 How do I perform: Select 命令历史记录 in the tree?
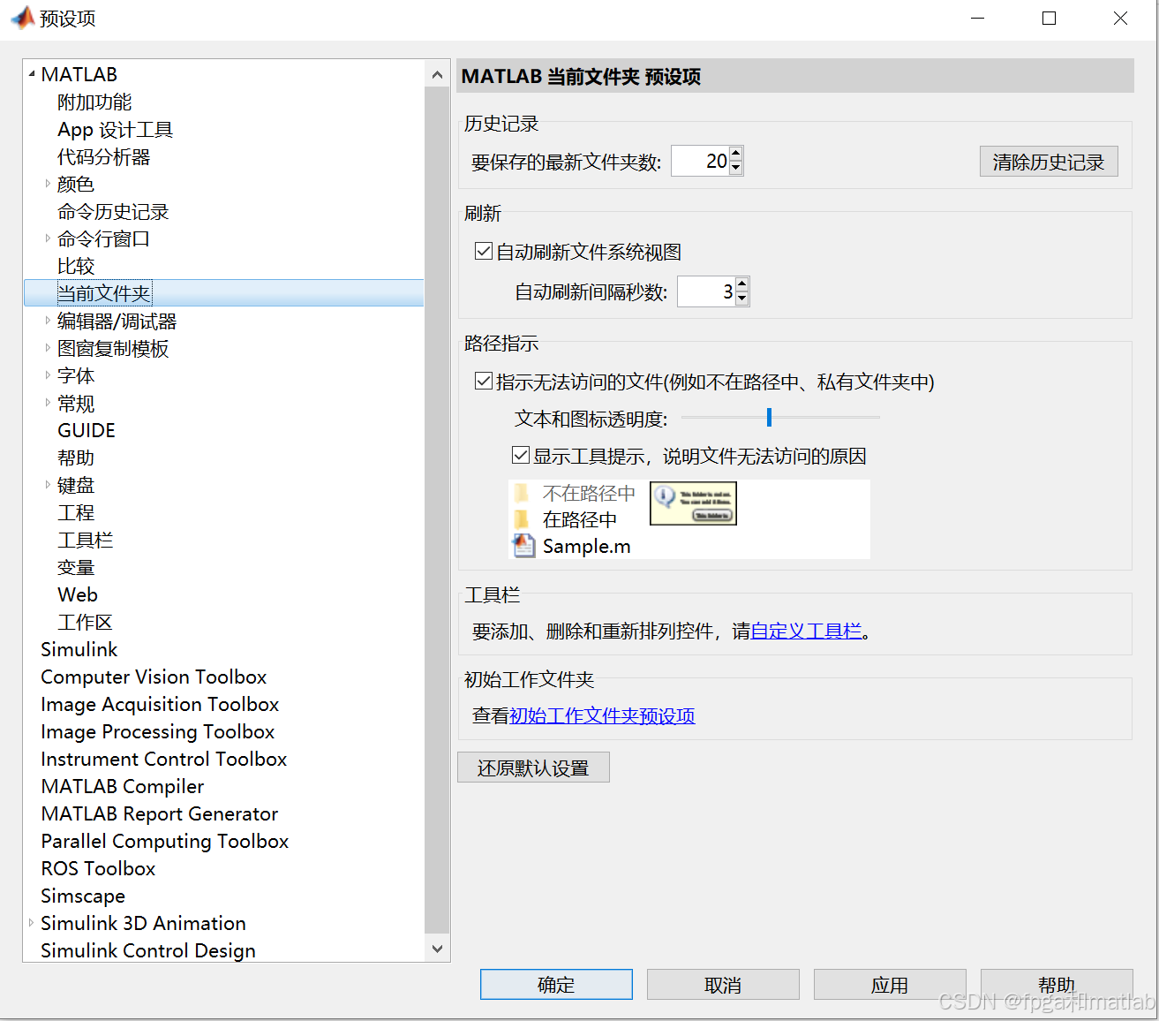click(x=113, y=211)
